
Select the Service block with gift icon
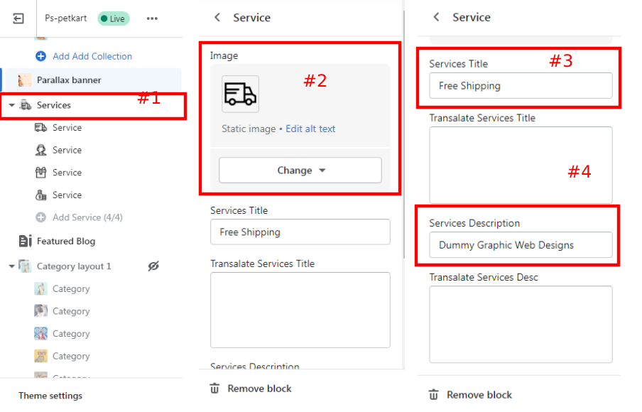pyautogui.click(x=67, y=173)
